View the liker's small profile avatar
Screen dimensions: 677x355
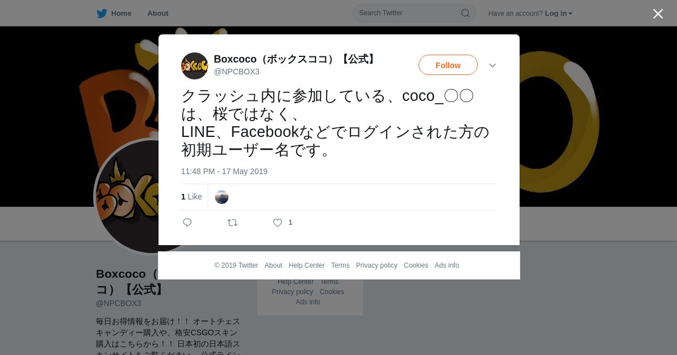222,197
